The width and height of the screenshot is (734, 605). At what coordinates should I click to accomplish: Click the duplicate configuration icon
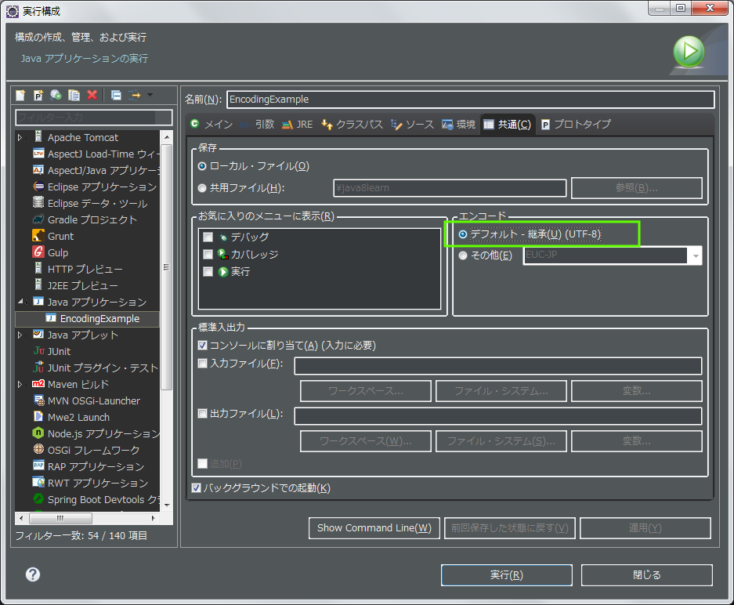(x=74, y=95)
